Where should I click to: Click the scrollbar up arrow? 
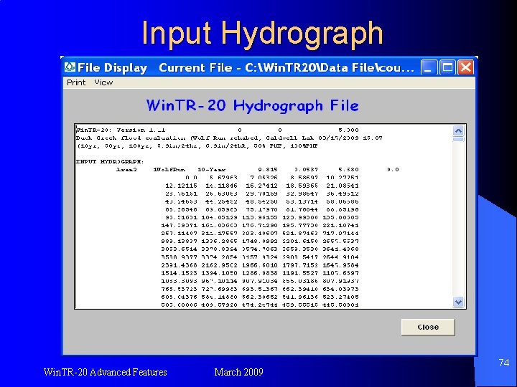pos(458,131)
